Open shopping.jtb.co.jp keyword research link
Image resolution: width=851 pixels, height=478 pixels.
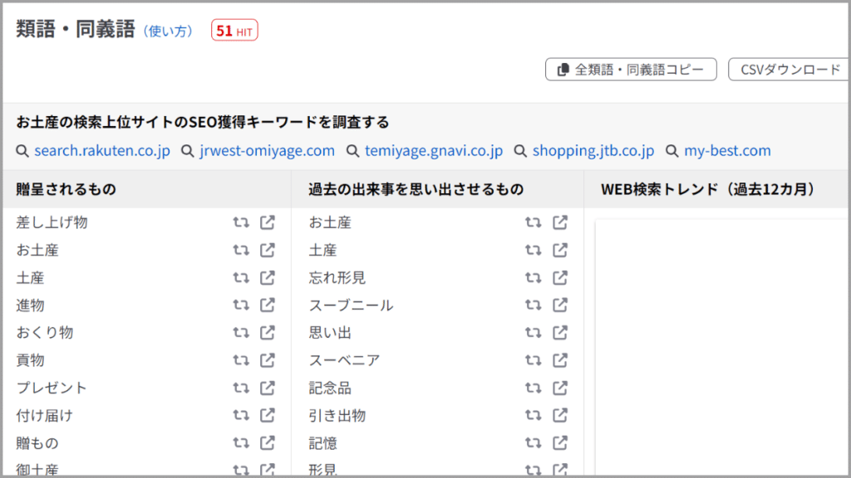point(593,151)
